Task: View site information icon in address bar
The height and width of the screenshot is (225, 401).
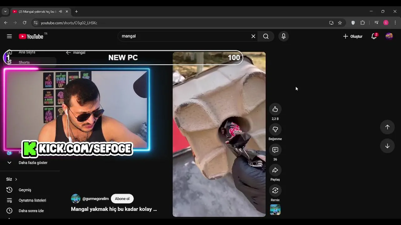Action: 36,23
